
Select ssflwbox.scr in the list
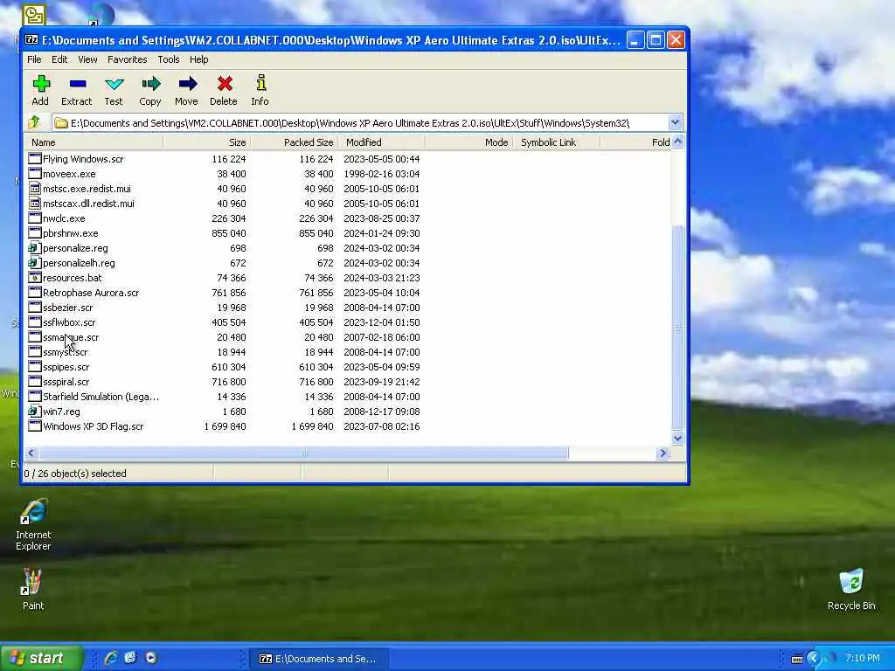[x=69, y=322]
